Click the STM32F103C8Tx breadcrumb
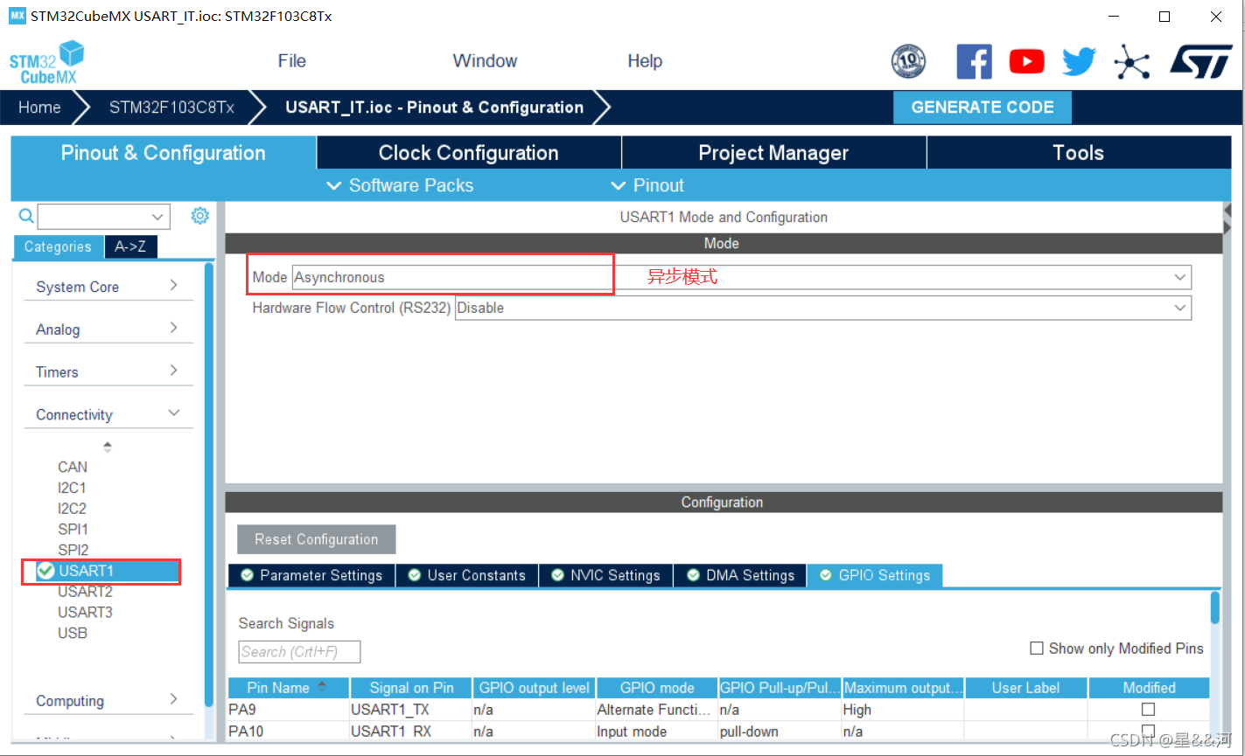The width and height of the screenshot is (1245, 756). (x=171, y=108)
